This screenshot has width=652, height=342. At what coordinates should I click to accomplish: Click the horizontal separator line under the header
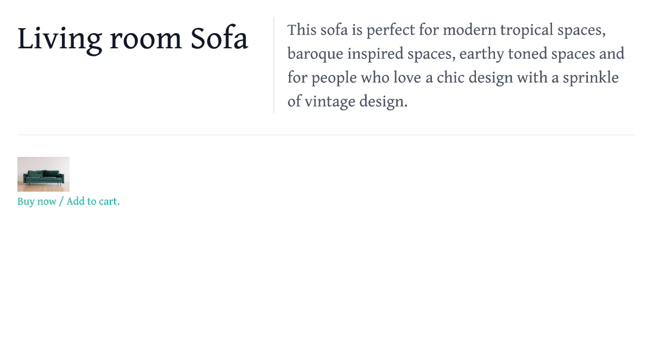[326, 135]
